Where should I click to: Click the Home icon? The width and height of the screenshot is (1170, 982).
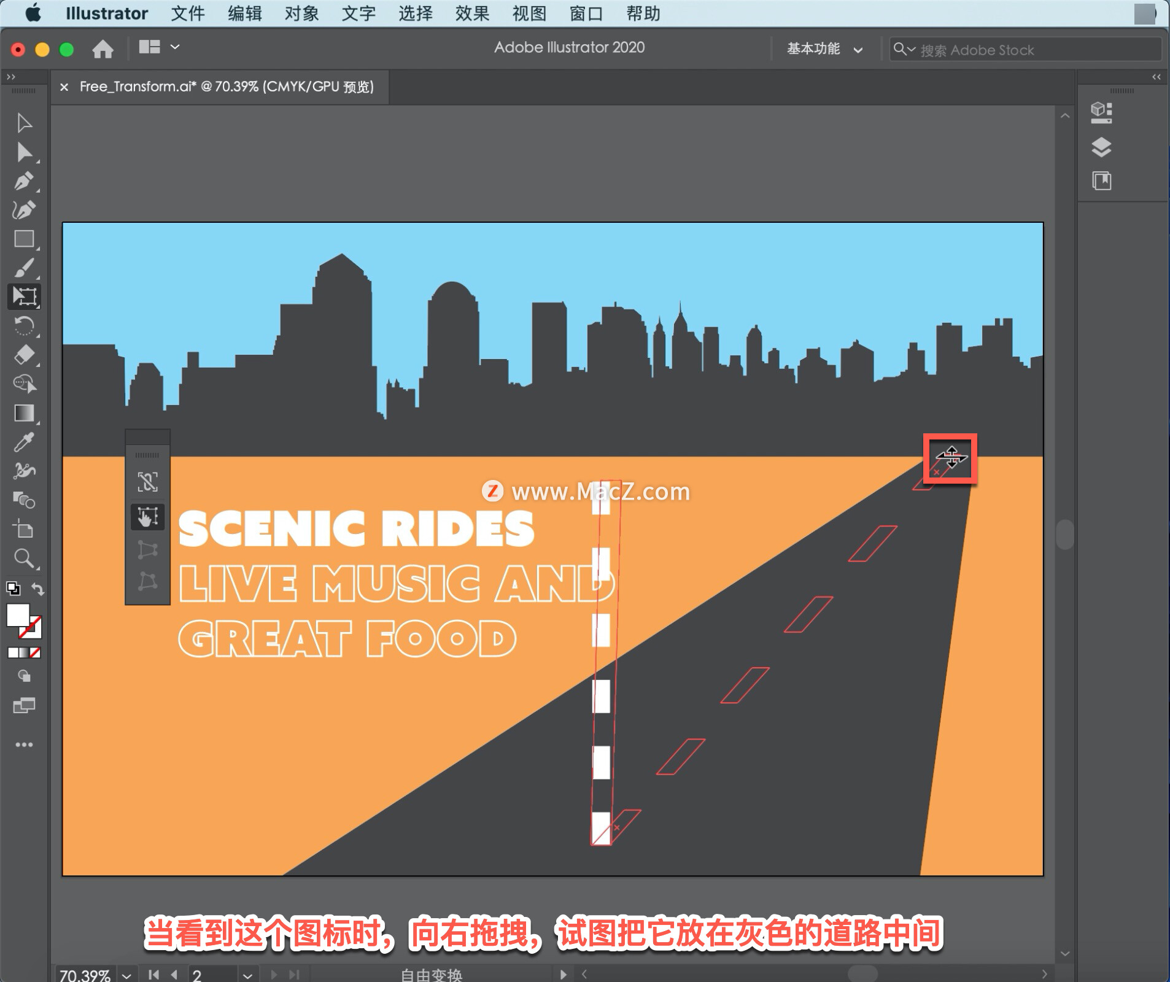coord(103,48)
